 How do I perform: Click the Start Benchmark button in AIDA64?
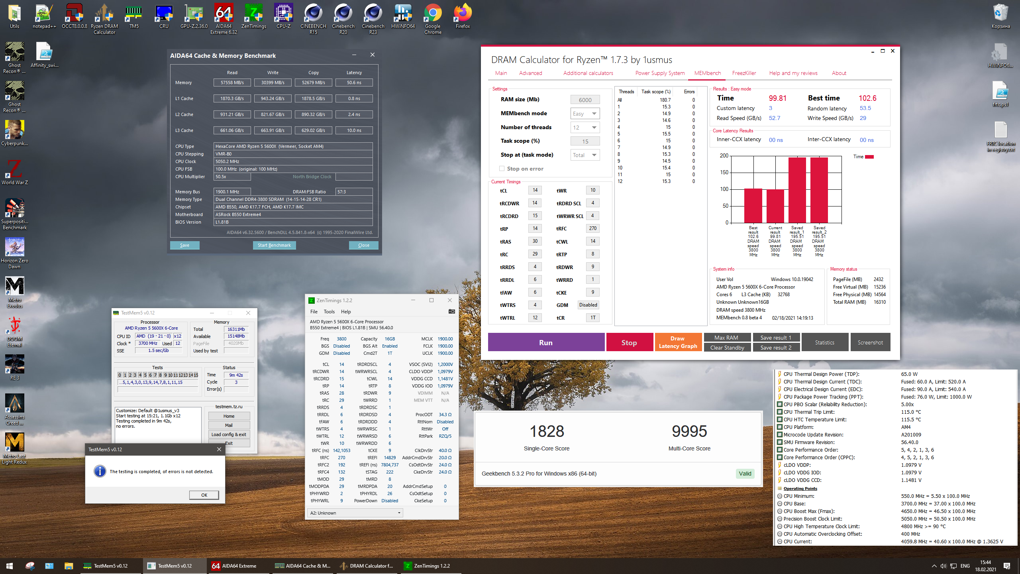click(x=274, y=245)
